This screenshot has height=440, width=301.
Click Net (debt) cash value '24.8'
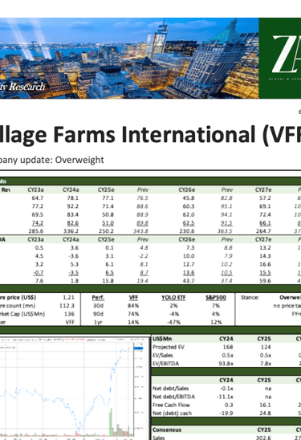266,414
